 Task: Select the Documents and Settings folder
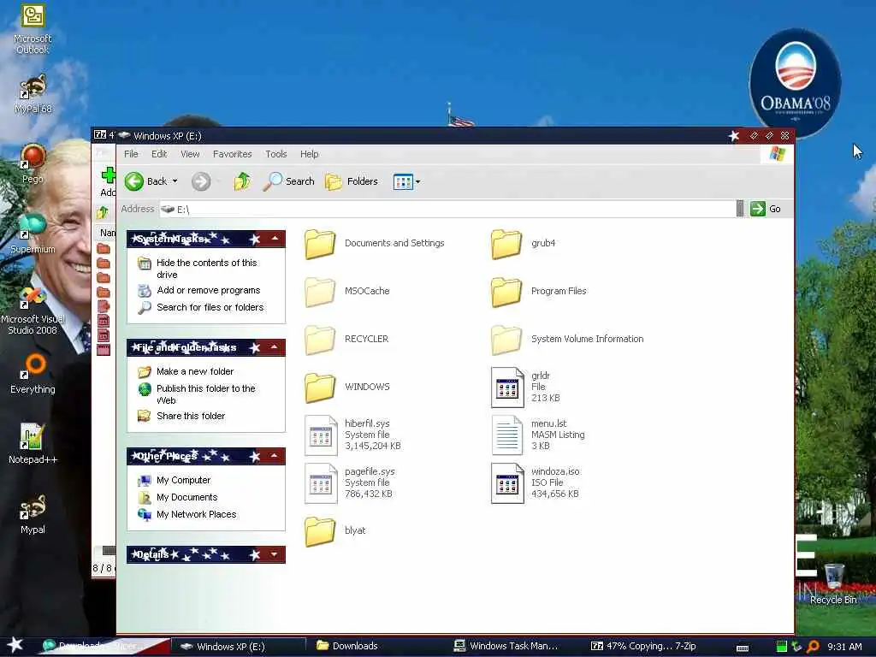pos(375,244)
